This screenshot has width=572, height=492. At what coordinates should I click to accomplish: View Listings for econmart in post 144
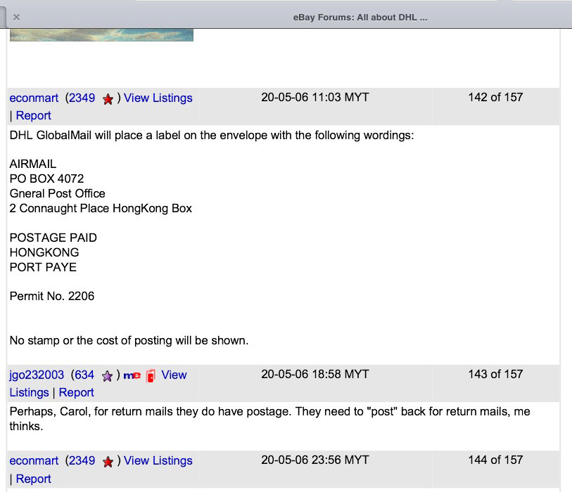point(158,460)
